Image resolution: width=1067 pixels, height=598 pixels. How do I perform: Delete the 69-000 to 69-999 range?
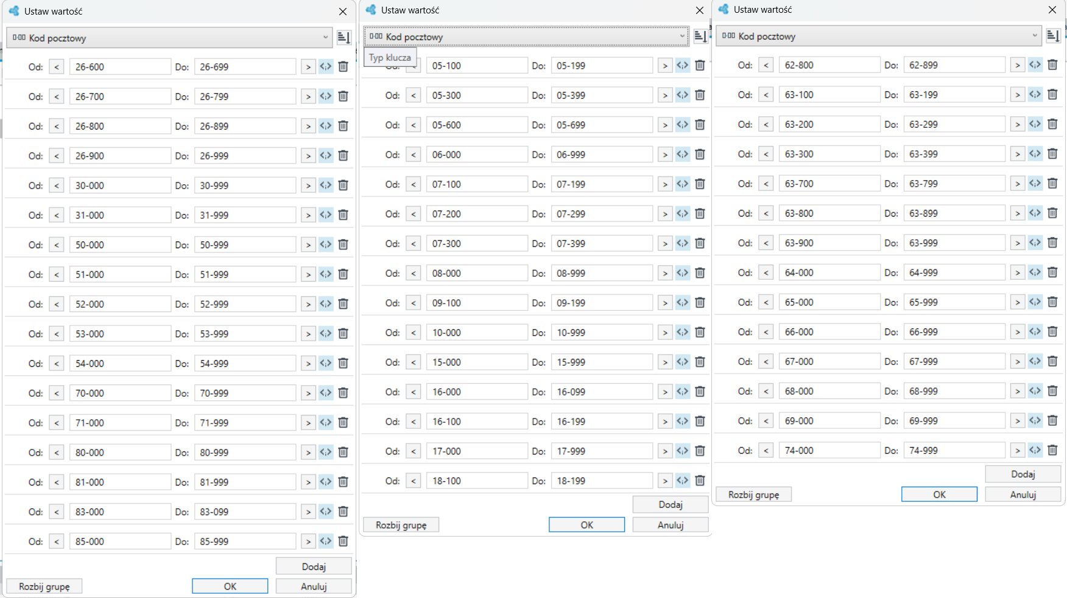point(1053,420)
